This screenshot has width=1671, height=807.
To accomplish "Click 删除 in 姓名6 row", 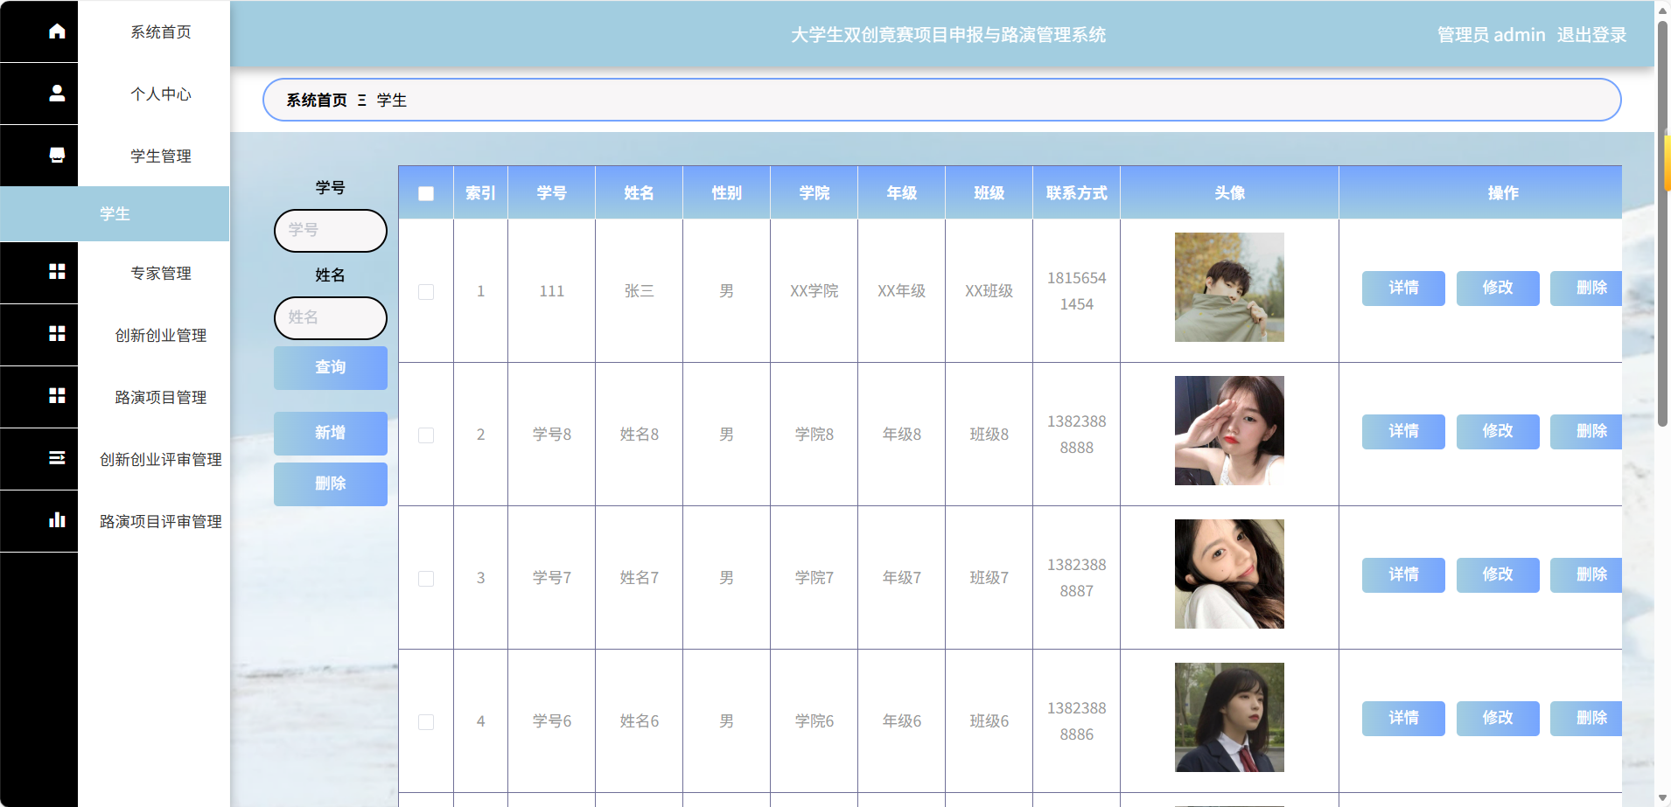I will (1587, 718).
